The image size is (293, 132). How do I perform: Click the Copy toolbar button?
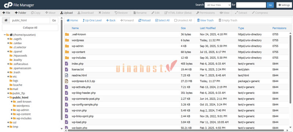pos(36,13)
